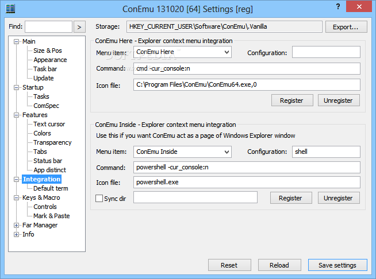The image size is (376, 279).
Task: Collapse the Features tree node
Action: click(16, 115)
